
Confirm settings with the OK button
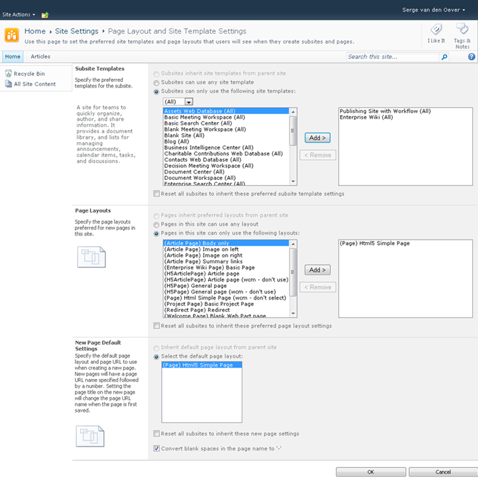371,472
